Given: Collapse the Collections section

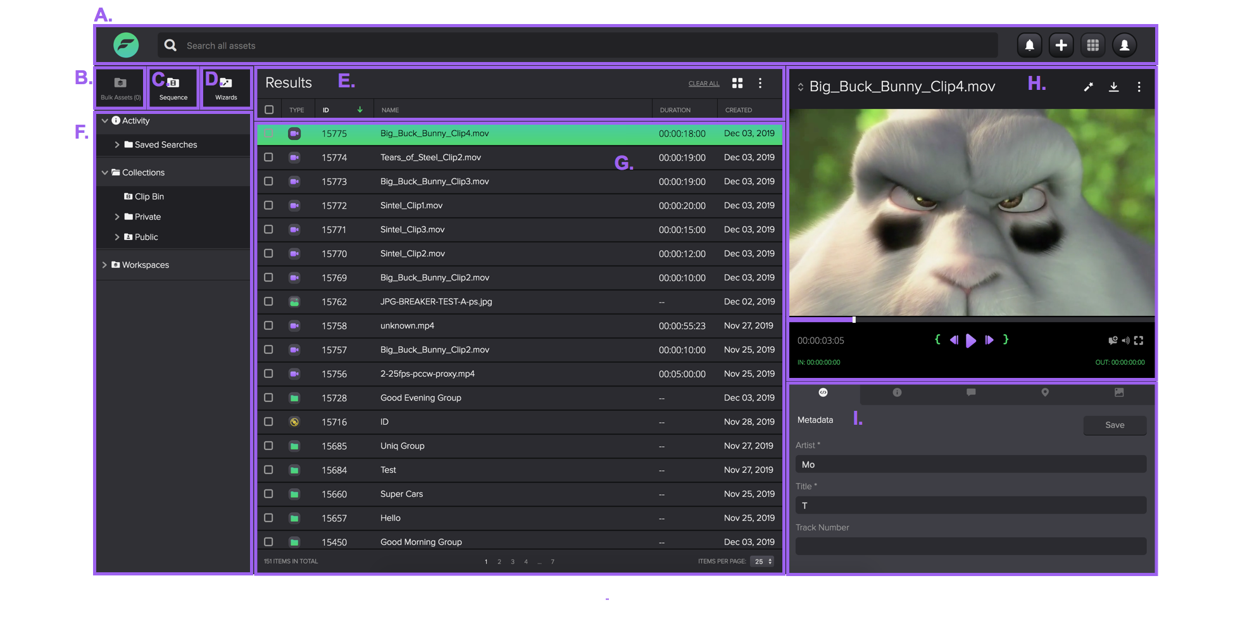Looking at the screenshot, I should point(105,172).
